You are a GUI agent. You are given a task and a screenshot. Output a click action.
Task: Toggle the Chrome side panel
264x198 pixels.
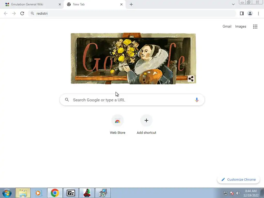pyautogui.click(x=242, y=13)
